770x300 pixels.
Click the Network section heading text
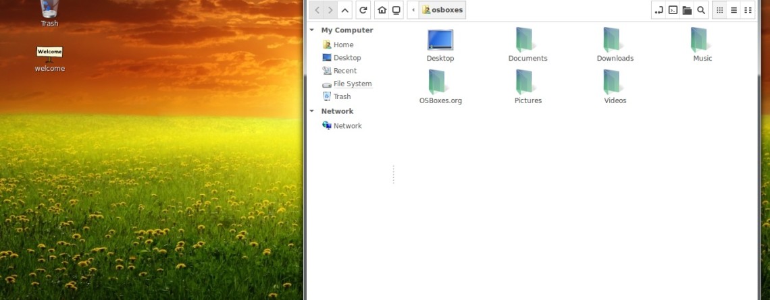(337, 111)
